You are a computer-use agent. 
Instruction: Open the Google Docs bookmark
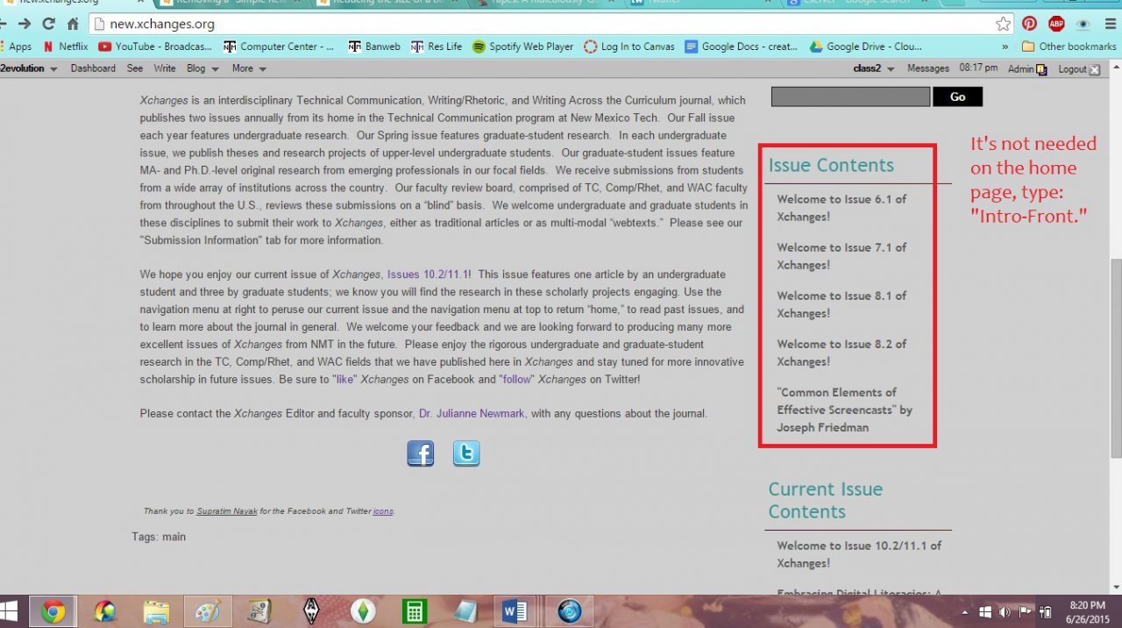click(742, 46)
